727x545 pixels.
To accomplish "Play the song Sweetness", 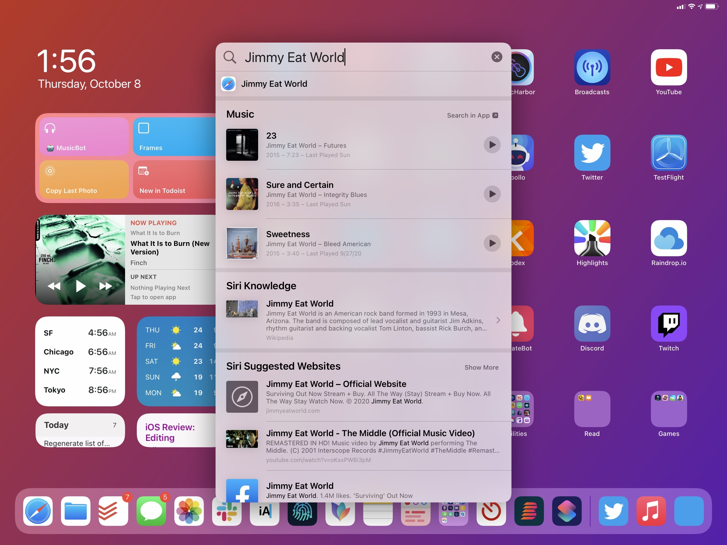I will tap(492, 243).
